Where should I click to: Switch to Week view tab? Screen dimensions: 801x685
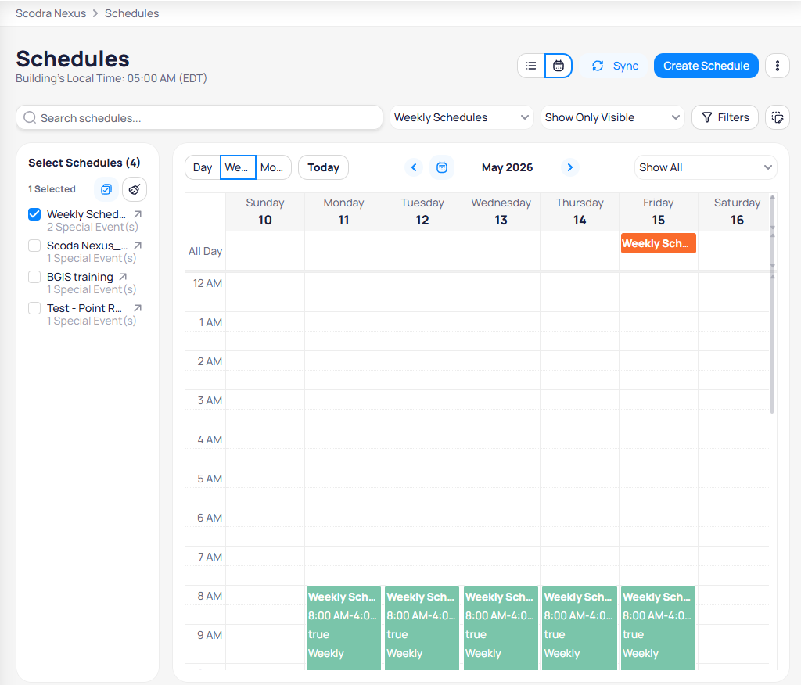coord(238,167)
